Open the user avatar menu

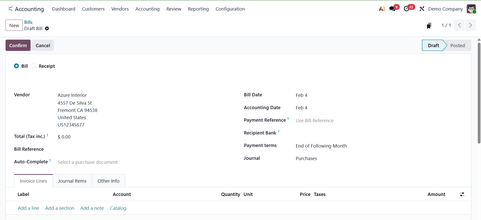coord(471,9)
